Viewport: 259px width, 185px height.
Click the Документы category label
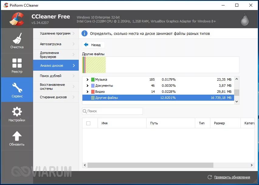tap(104, 86)
